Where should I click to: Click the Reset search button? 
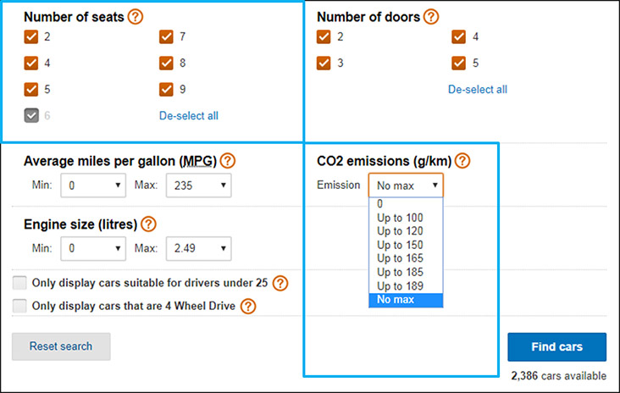point(61,346)
